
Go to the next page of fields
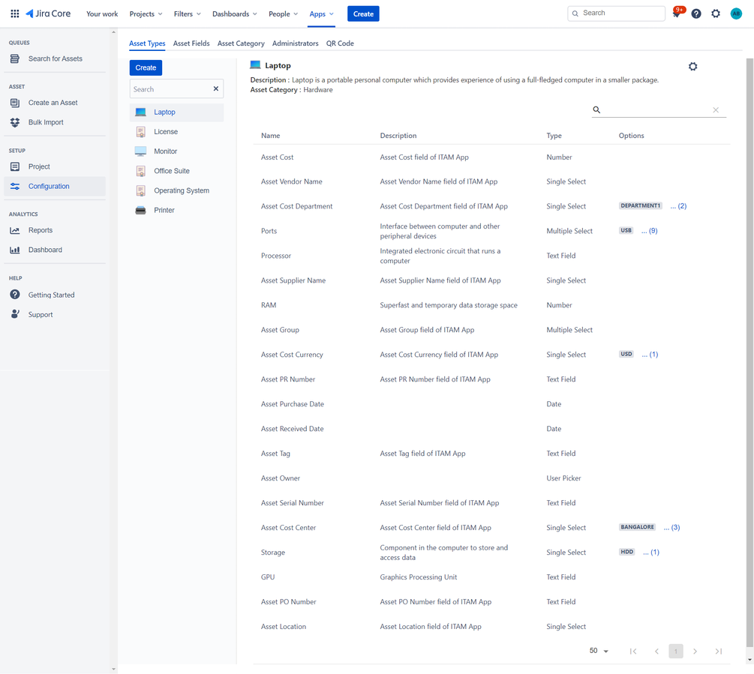695,652
